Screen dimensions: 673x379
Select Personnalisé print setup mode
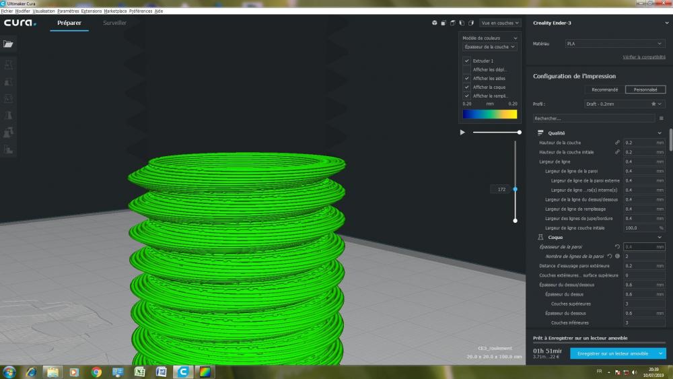[645, 90]
